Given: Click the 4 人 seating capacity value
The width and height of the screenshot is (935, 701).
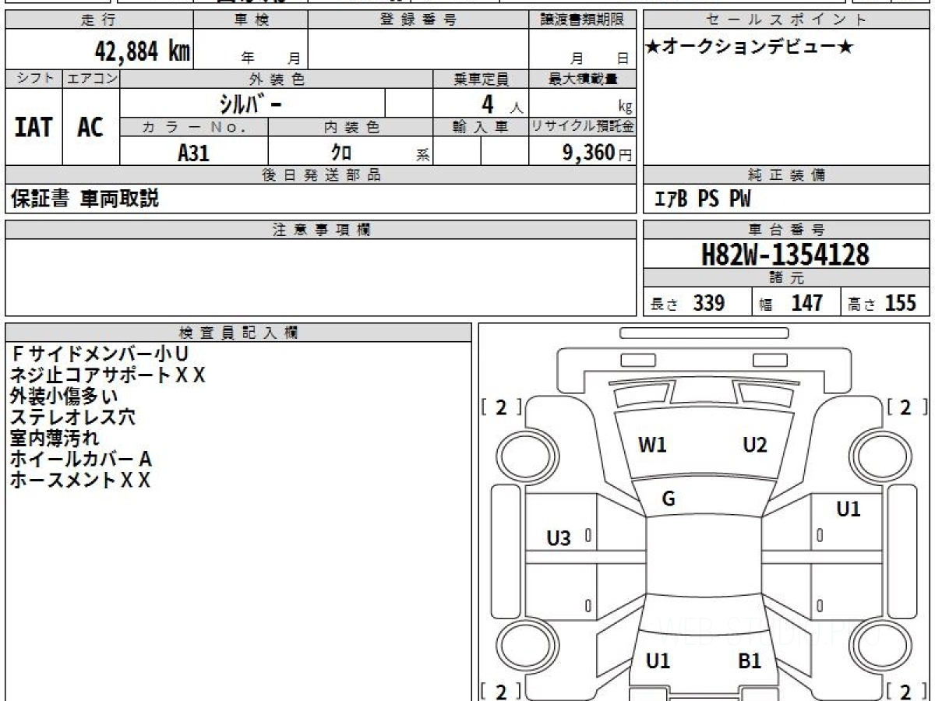Looking at the screenshot, I should click(502, 104).
